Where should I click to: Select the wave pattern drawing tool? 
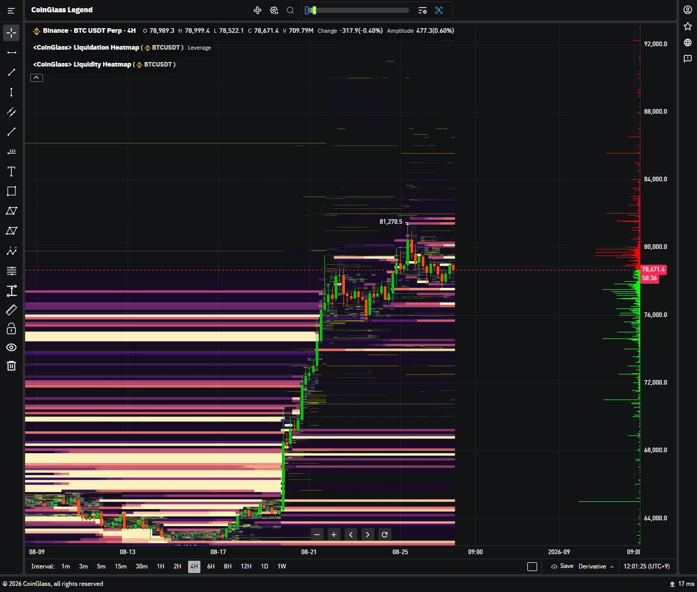coord(11,251)
